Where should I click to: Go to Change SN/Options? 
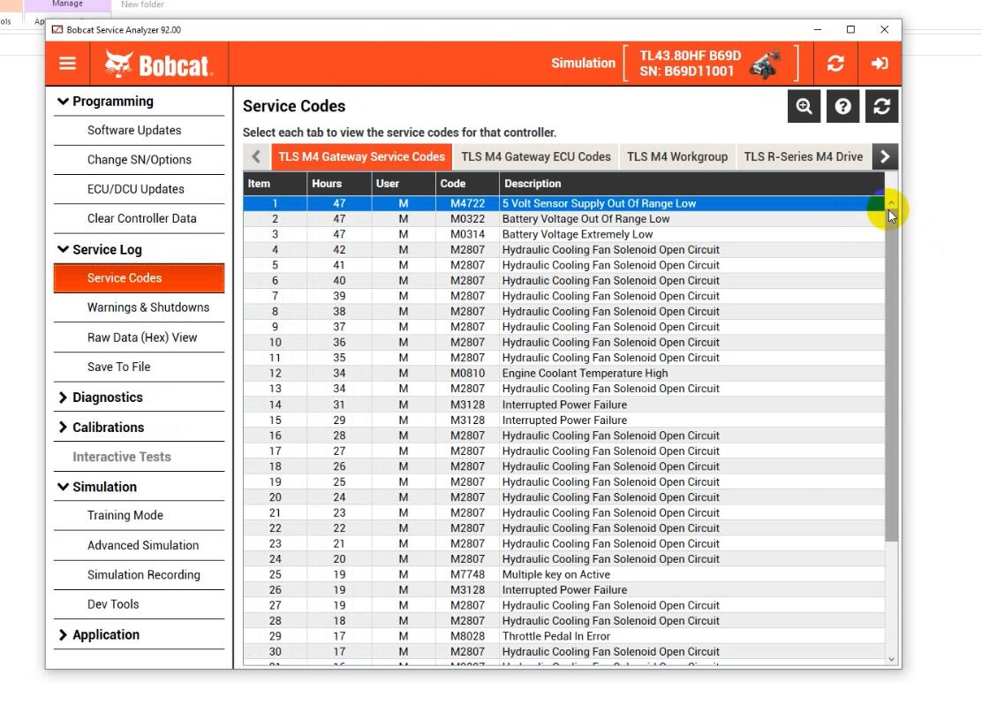pos(139,160)
